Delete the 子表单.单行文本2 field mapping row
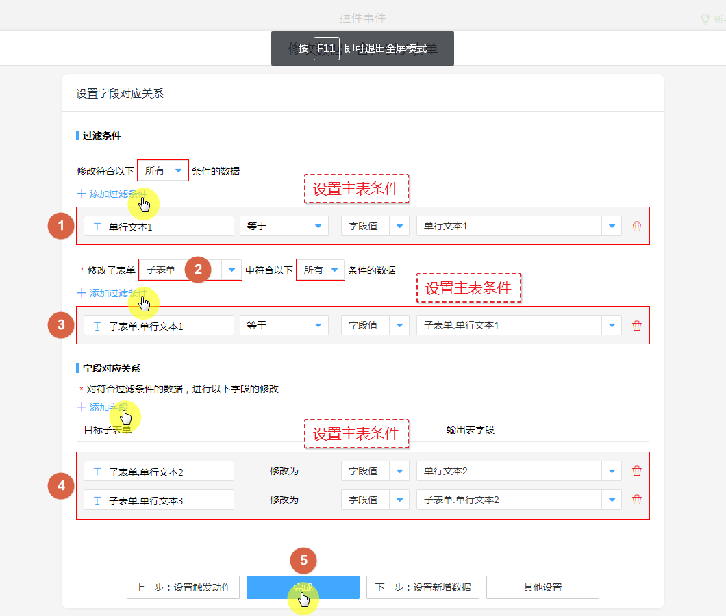The width and height of the screenshot is (726, 616). 637,471
